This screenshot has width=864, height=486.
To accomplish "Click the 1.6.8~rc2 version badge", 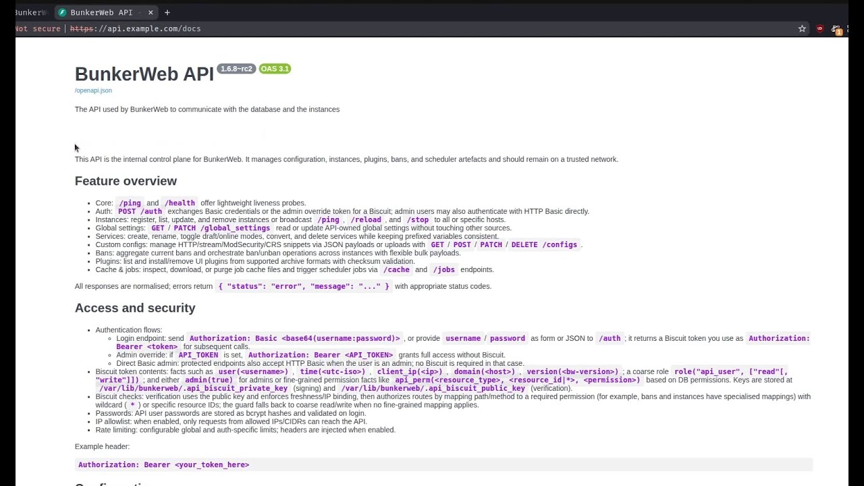I will [x=236, y=69].
